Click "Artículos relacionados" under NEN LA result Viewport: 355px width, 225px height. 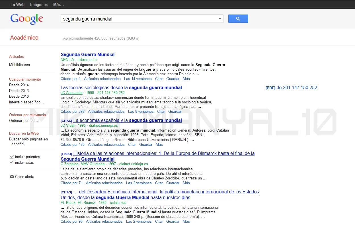pos(102,79)
